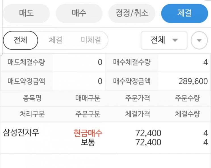Screen dimensions: 211x168
Task: Click the red 현금매수 label
Action: coord(88,133)
